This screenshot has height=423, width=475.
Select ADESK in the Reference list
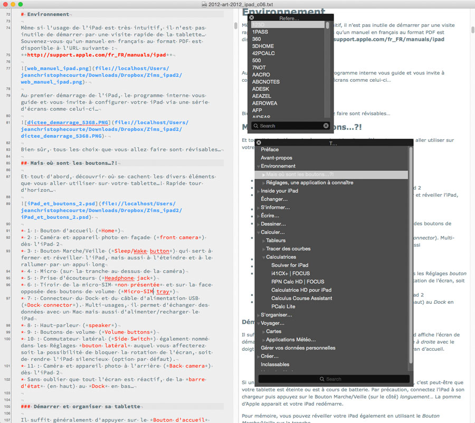(x=261, y=89)
